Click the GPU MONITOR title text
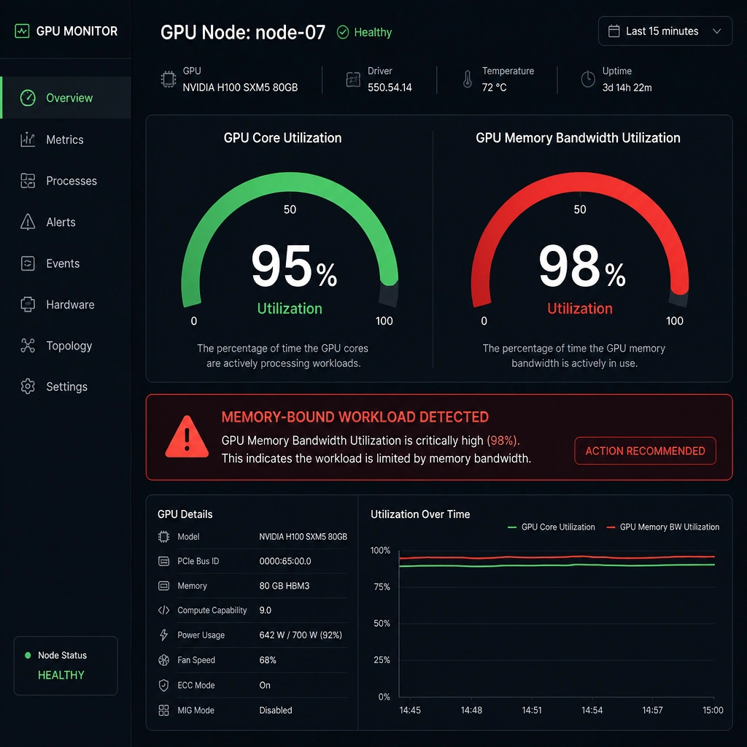 [x=77, y=31]
